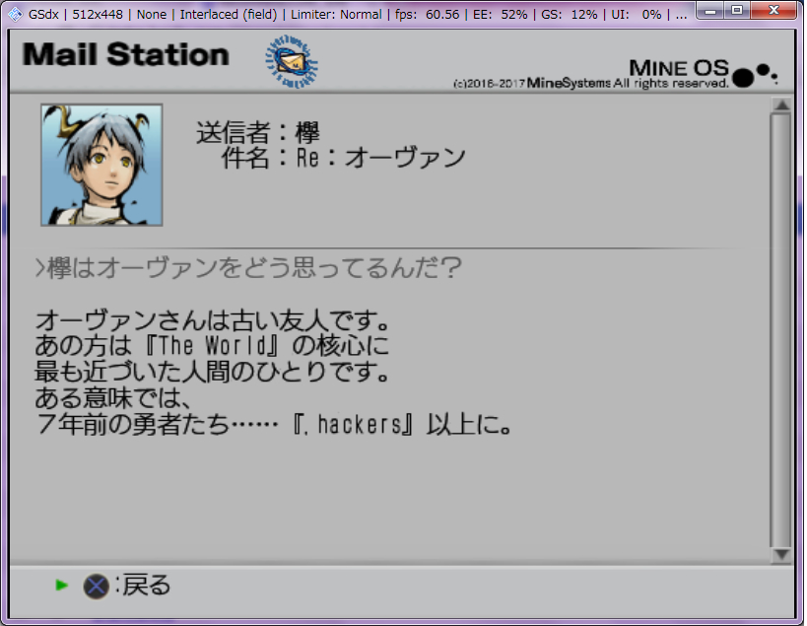
Task: Click the subject line Re：オーヴァン
Action: pyautogui.click(x=343, y=158)
